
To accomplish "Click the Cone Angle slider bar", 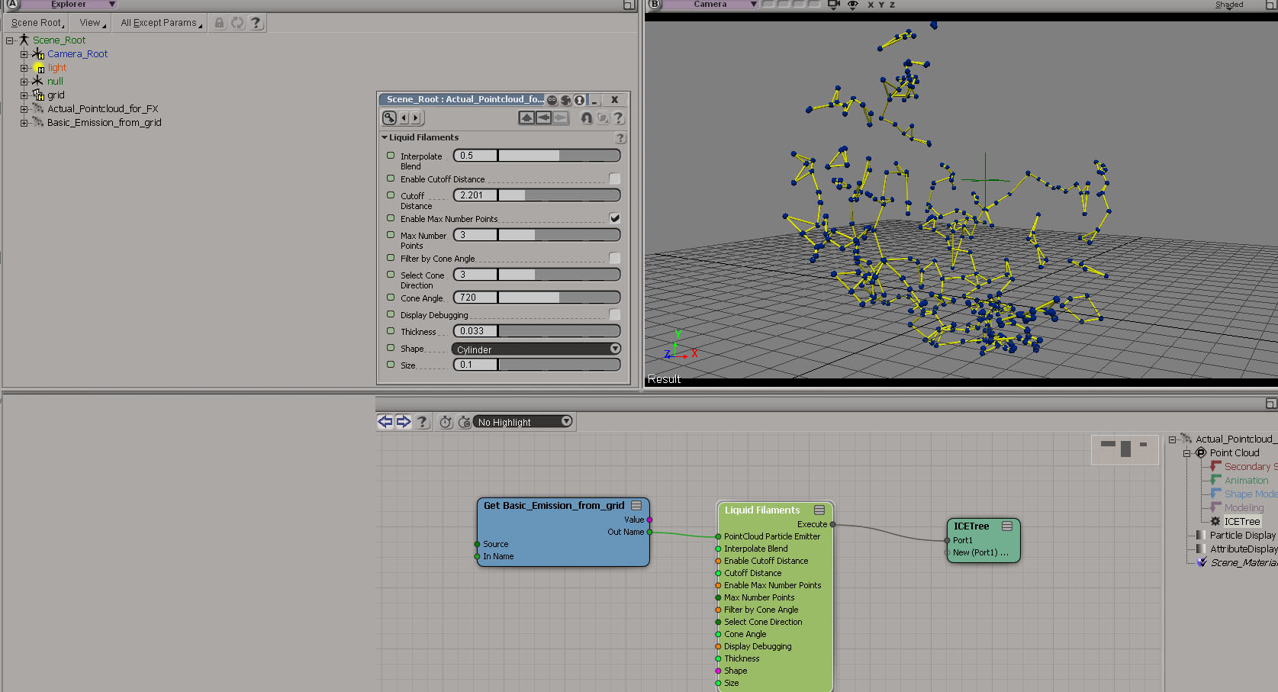I will point(559,298).
